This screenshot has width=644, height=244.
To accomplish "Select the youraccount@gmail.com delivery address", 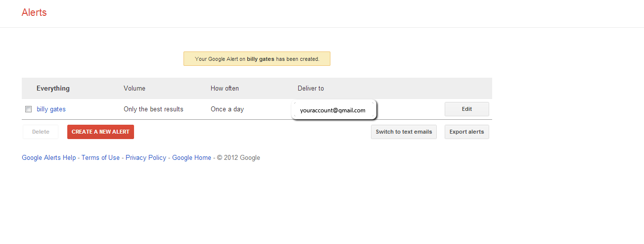I will (x=333, y=110).
